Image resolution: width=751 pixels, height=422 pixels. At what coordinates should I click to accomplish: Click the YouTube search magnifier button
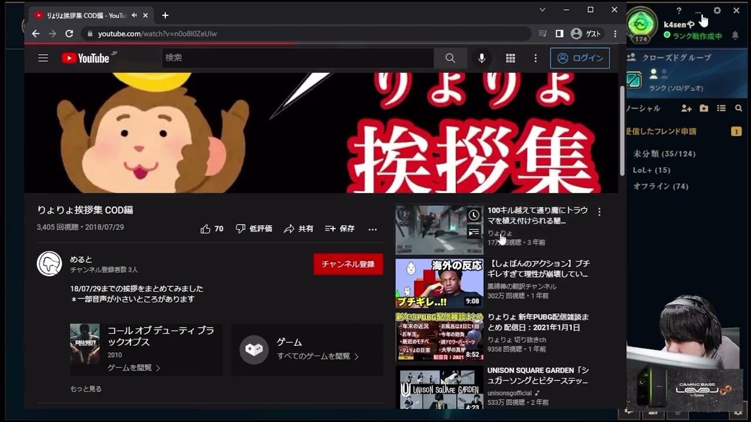[450, 58]
